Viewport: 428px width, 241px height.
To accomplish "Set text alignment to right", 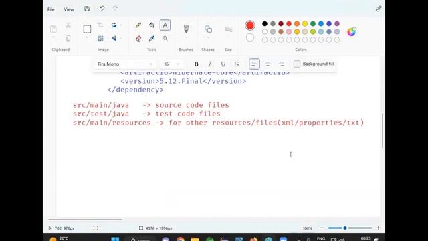I will coord(281,64).
